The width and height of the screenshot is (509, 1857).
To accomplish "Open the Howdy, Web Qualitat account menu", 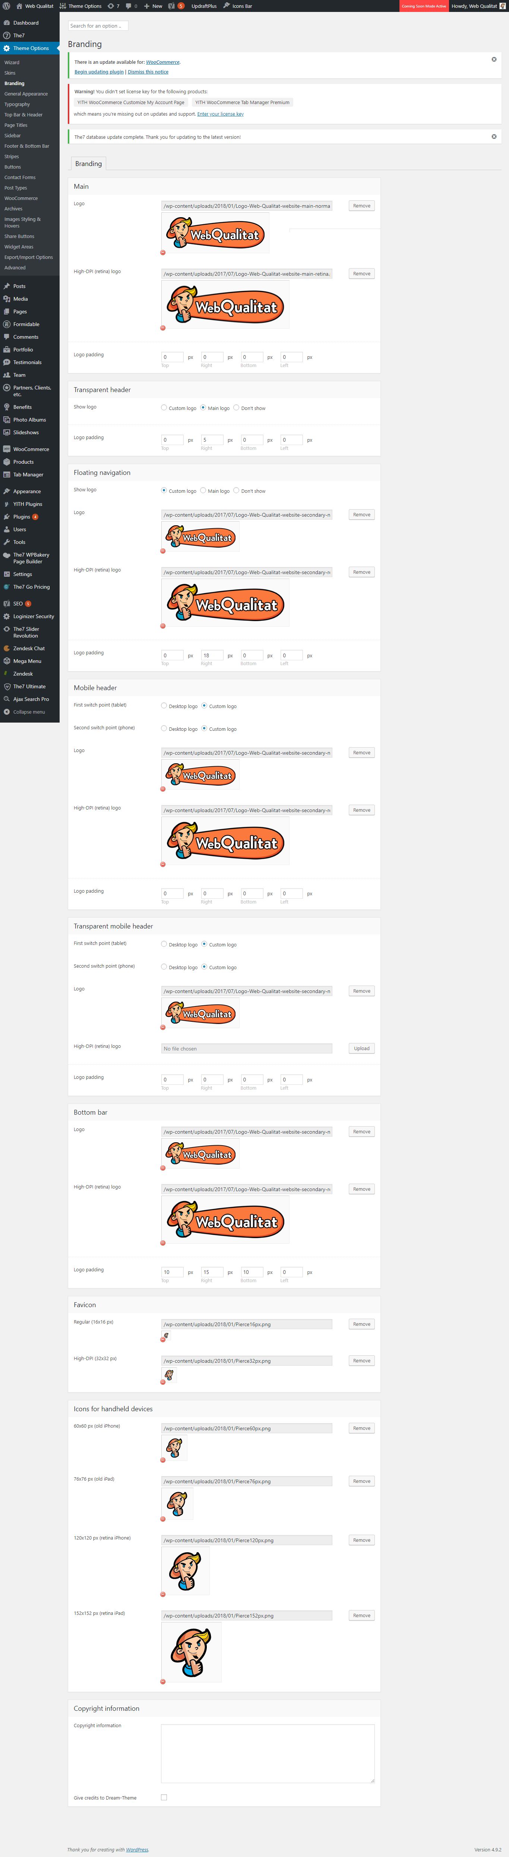I will (x=478, y=6).
